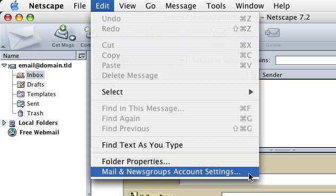
Task: Close the window with red button
Action: [x=8, y=18]
